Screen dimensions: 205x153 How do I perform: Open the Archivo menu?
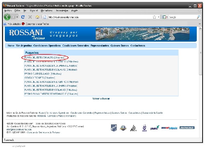pos(8,10)
